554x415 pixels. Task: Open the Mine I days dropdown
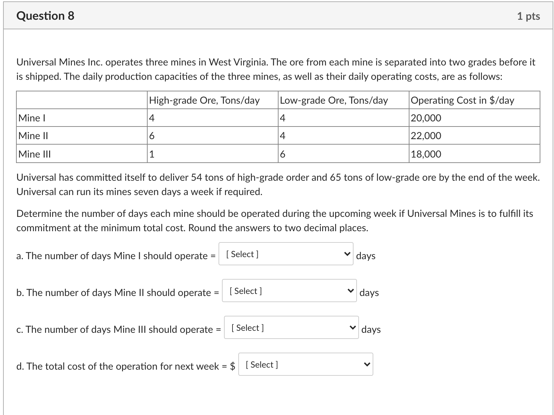tap(286, 254)
